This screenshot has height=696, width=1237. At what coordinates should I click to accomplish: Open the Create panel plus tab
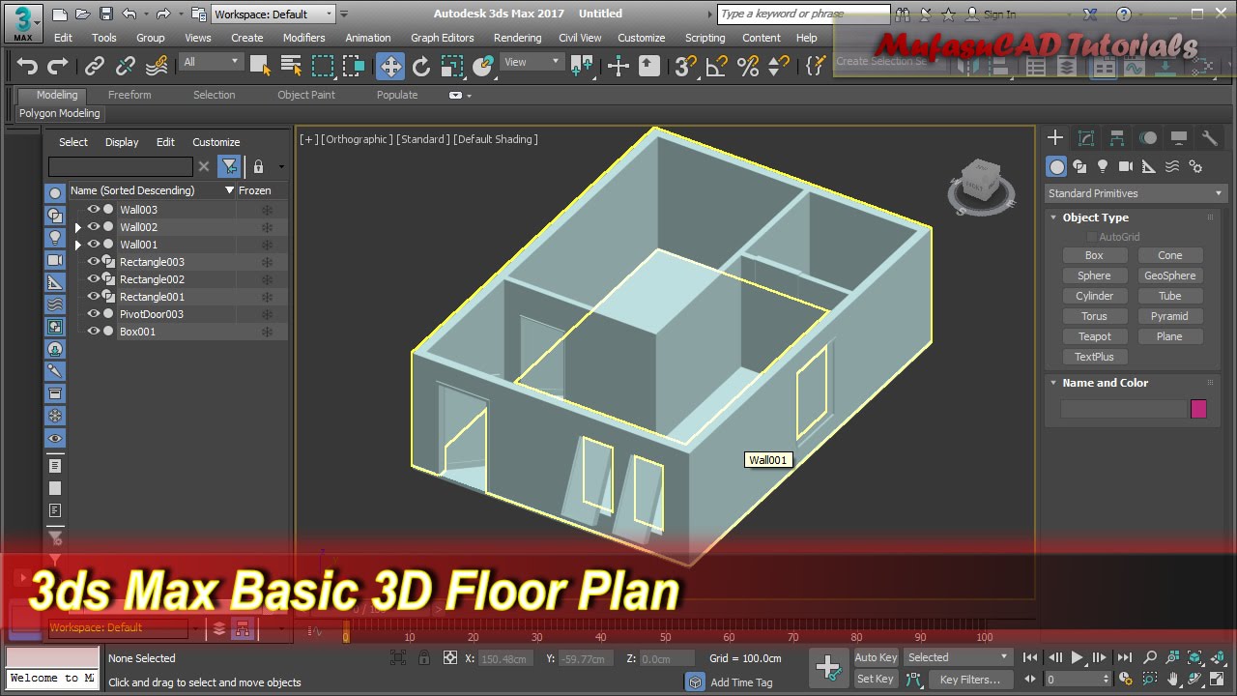coord(1055,138)
